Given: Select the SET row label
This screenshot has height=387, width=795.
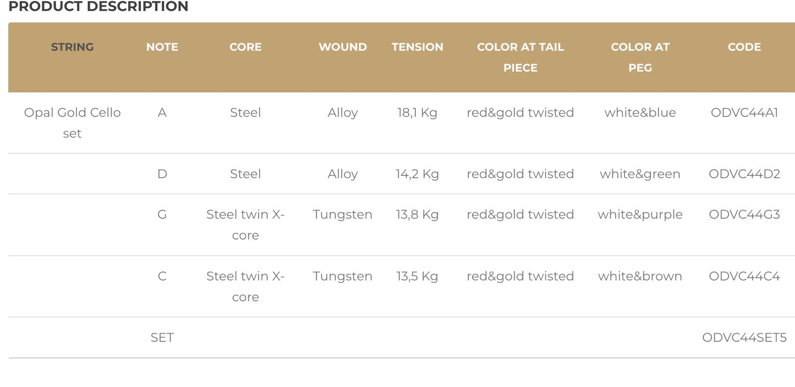Looking at the screenshot, I should tap(162, 338).
